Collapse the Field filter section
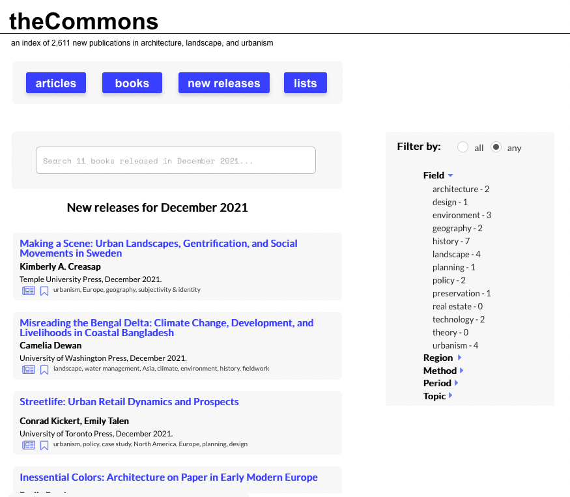 [x=450, y=175]
